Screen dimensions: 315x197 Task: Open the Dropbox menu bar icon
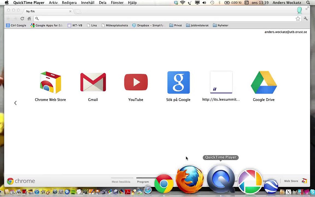coord(176,3)
